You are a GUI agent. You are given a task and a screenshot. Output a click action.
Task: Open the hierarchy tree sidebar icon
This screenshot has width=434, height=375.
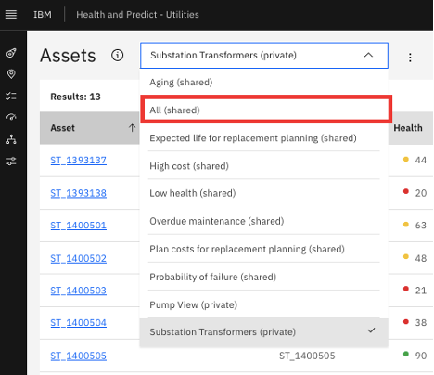11,139
